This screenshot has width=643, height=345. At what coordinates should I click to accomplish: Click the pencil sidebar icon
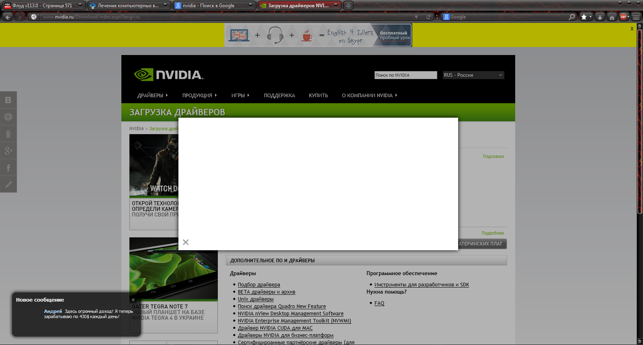pos(8,184)
